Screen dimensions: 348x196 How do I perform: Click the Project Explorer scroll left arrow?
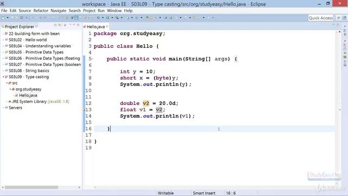pyautogui.click(x=3, y=187)
